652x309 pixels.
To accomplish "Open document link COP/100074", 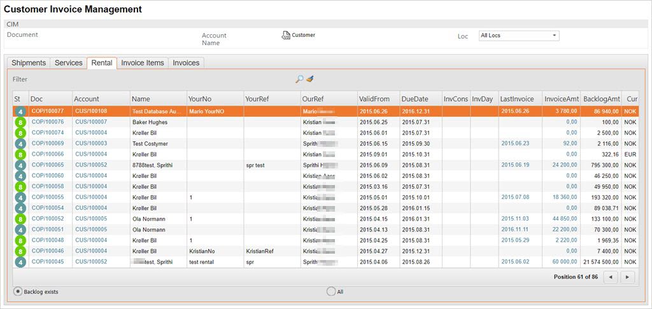I will coord(48,133).
